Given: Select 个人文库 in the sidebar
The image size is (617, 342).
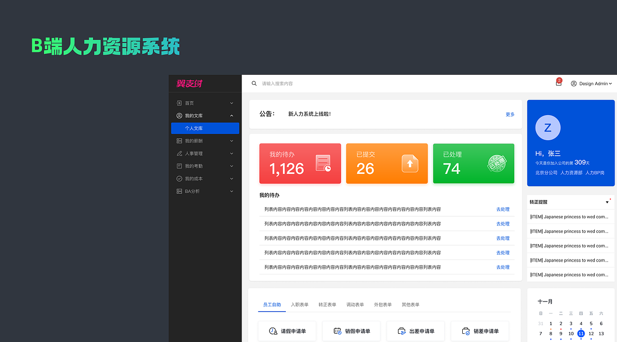Looking at the screenshot, I should coord(205,128).
